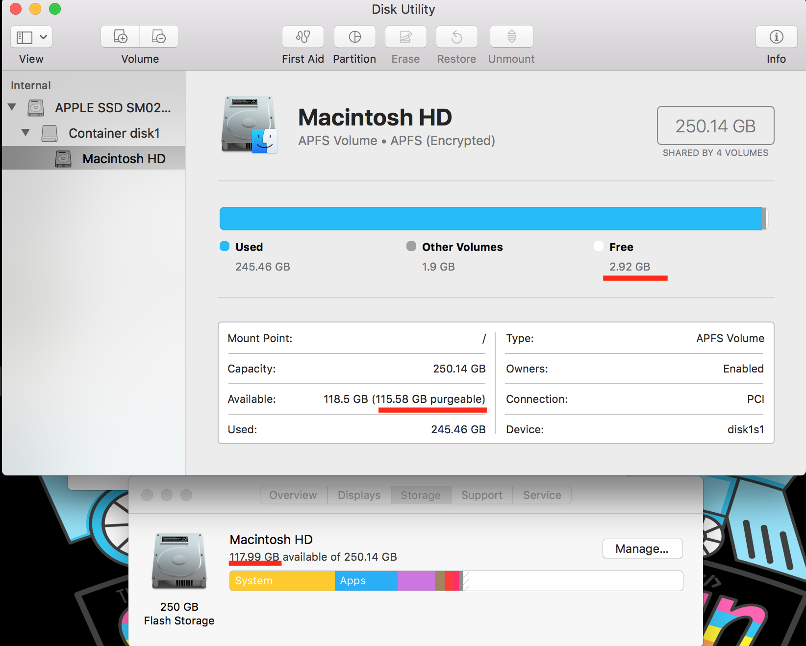Zoom the Disk Utility window with green button
Viewport: 806px width, 646px height.
pos(55,9)
